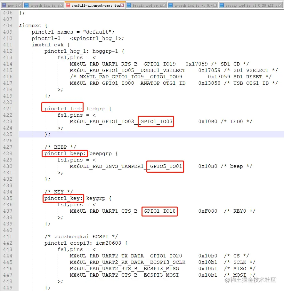The height and width of the screenshot is (291, 284).
Task: Click MX6ULL_PAD_SNVS_TAMPER1 pin name
Action: 107,166
